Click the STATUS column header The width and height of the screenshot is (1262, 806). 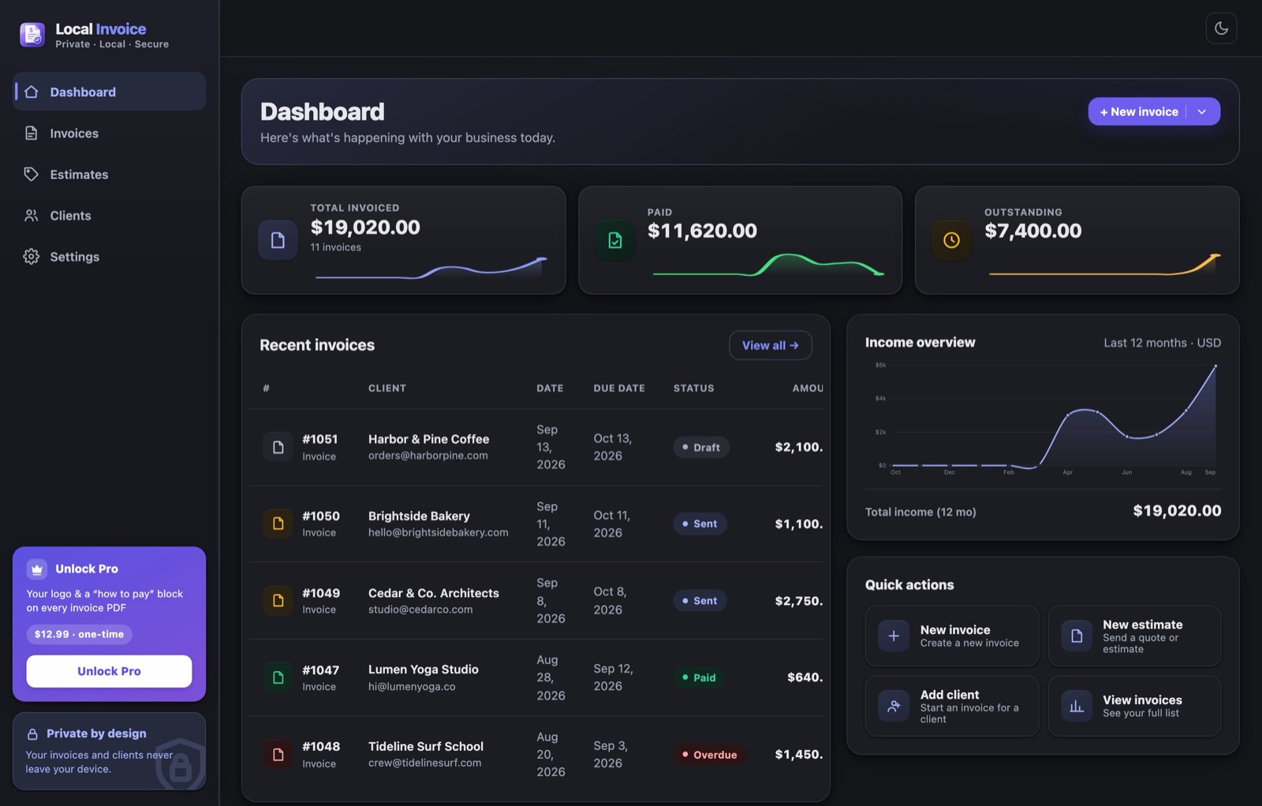[x=693, y=388]
